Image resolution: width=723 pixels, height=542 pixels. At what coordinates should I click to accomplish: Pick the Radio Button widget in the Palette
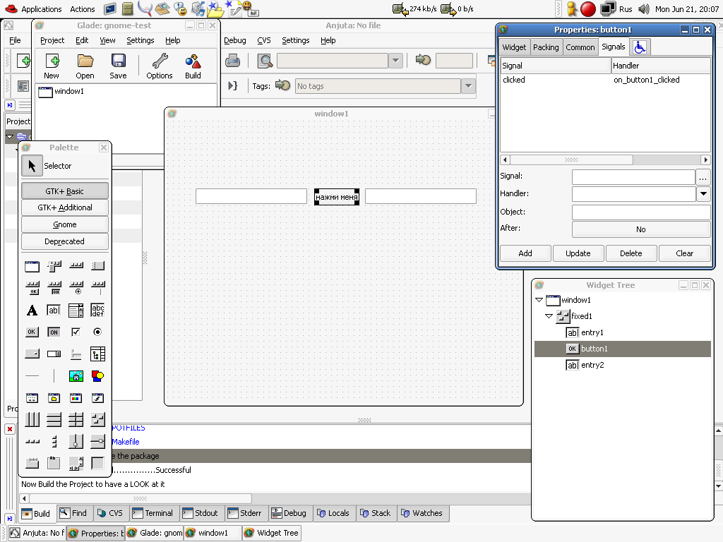(x=97, y=332)
